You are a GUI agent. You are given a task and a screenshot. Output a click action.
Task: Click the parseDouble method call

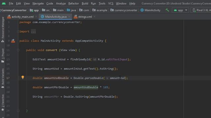(94, 78)
